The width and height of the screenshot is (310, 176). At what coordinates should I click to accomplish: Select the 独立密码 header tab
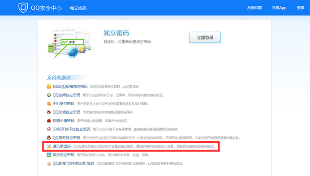pyautogui.click(x=78, y=8)
